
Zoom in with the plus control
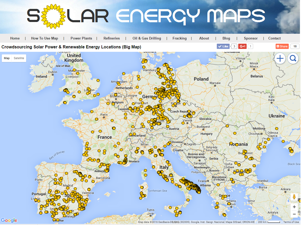294,207
